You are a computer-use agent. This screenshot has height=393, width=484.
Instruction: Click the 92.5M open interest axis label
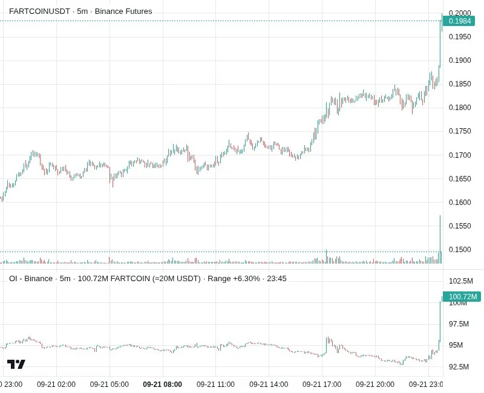pos(459,367)
